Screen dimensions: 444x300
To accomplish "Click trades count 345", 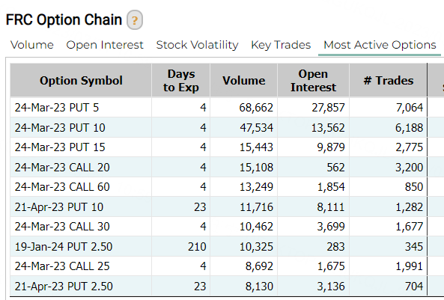I will click(x=414, y=247).
